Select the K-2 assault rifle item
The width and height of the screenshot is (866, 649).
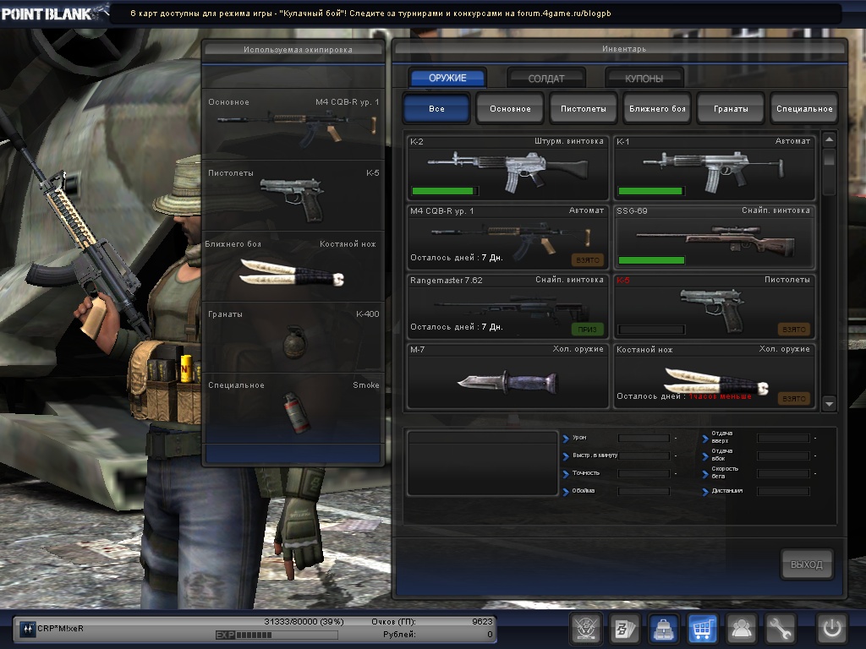[x=507, y=168]
